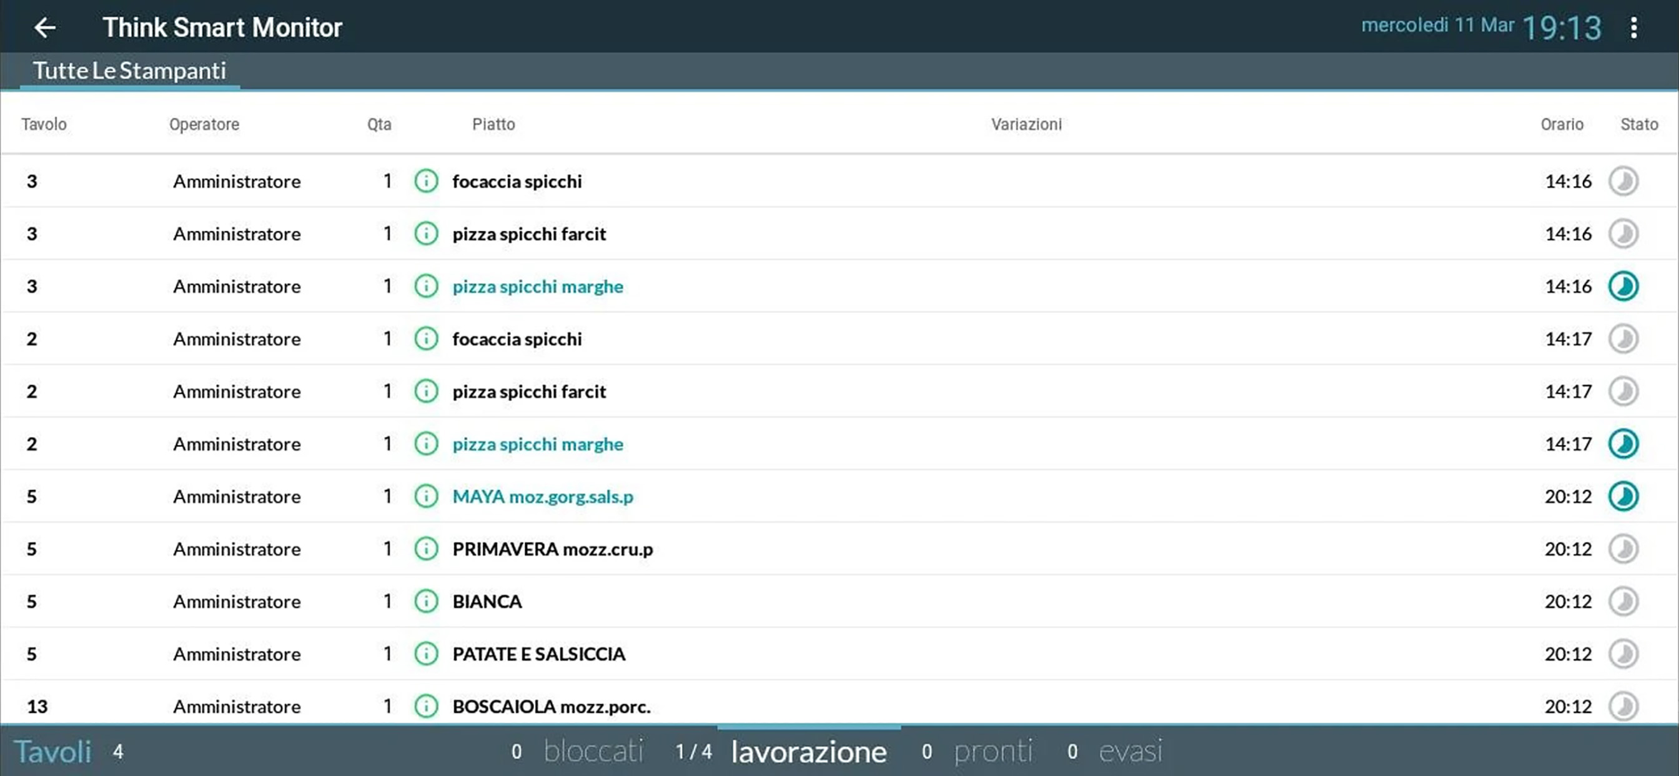This screenshot has height=776, width=1679.
Task: Toggle status of table 2 focaccia spicchi
Action: 1623,339
